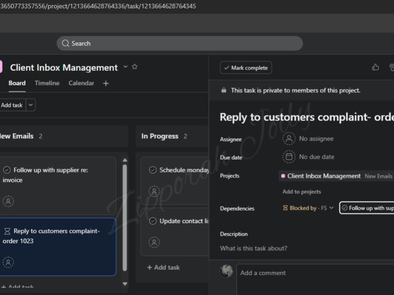
Task: Open Client Inbox Management project chip
Action: pyautogui.click(x=336, y=176)
